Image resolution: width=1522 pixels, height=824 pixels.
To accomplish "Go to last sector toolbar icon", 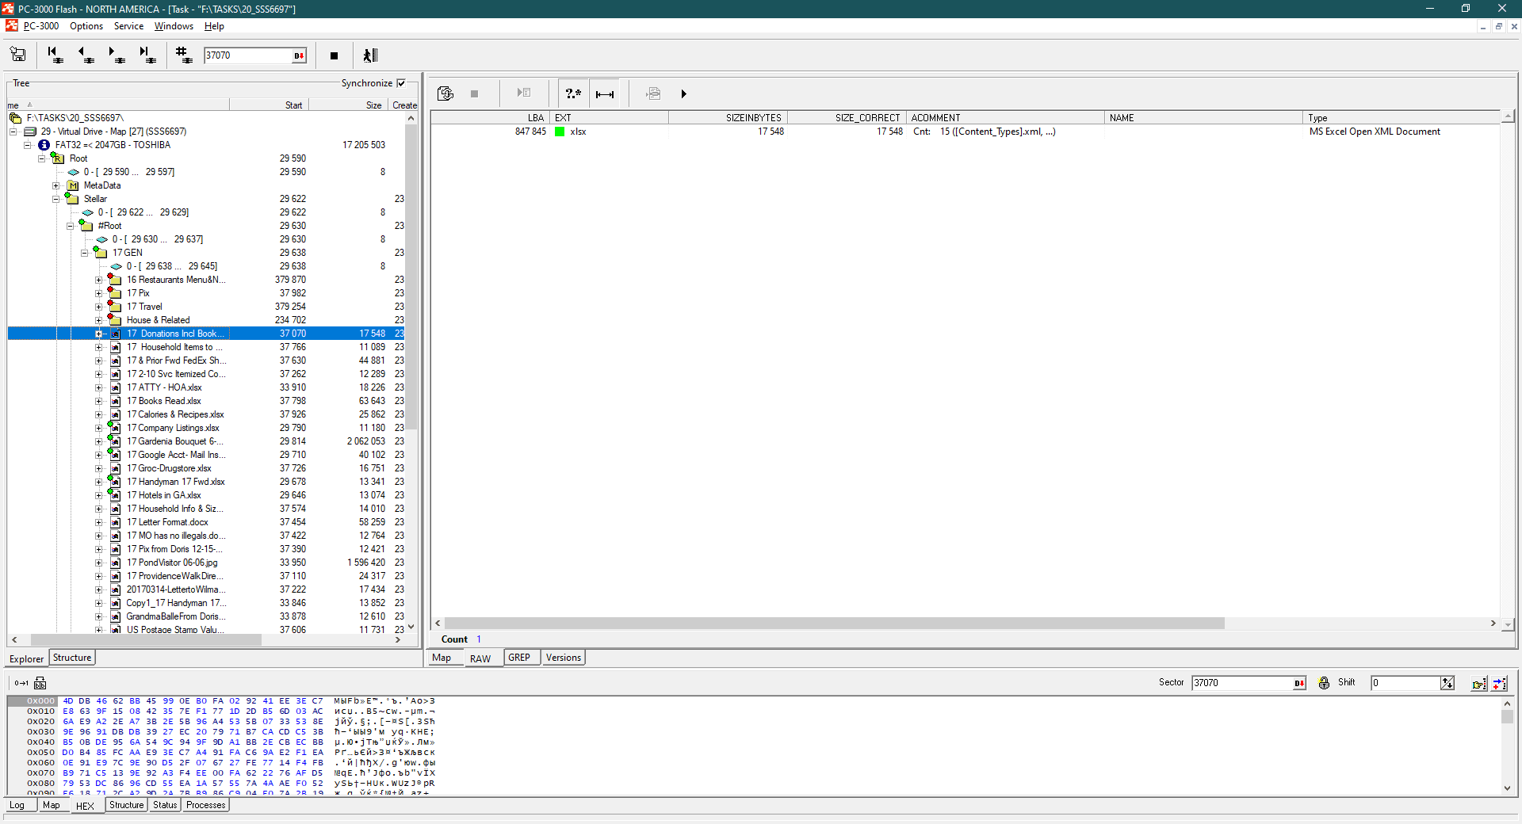I will point(147,55).
